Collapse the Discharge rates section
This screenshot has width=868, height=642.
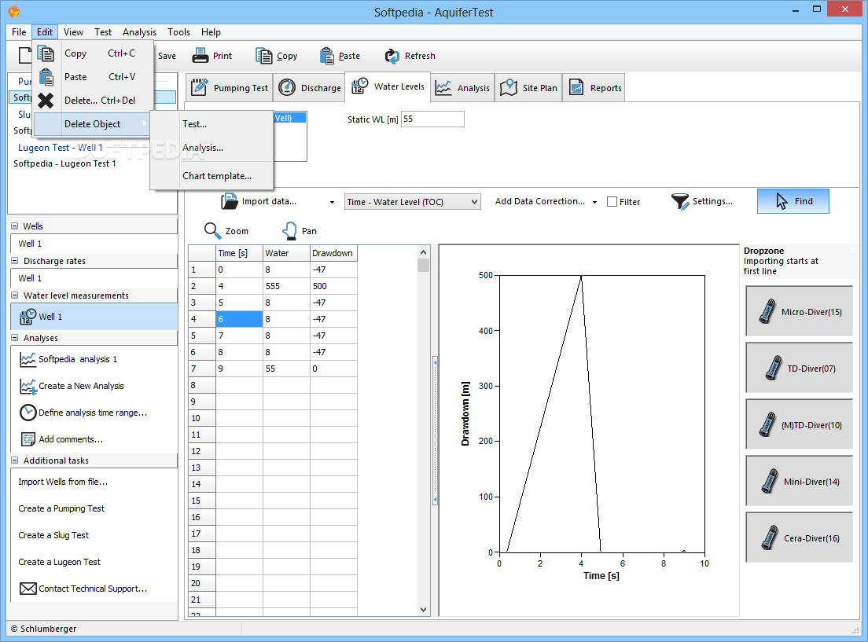tap(14, 261)
